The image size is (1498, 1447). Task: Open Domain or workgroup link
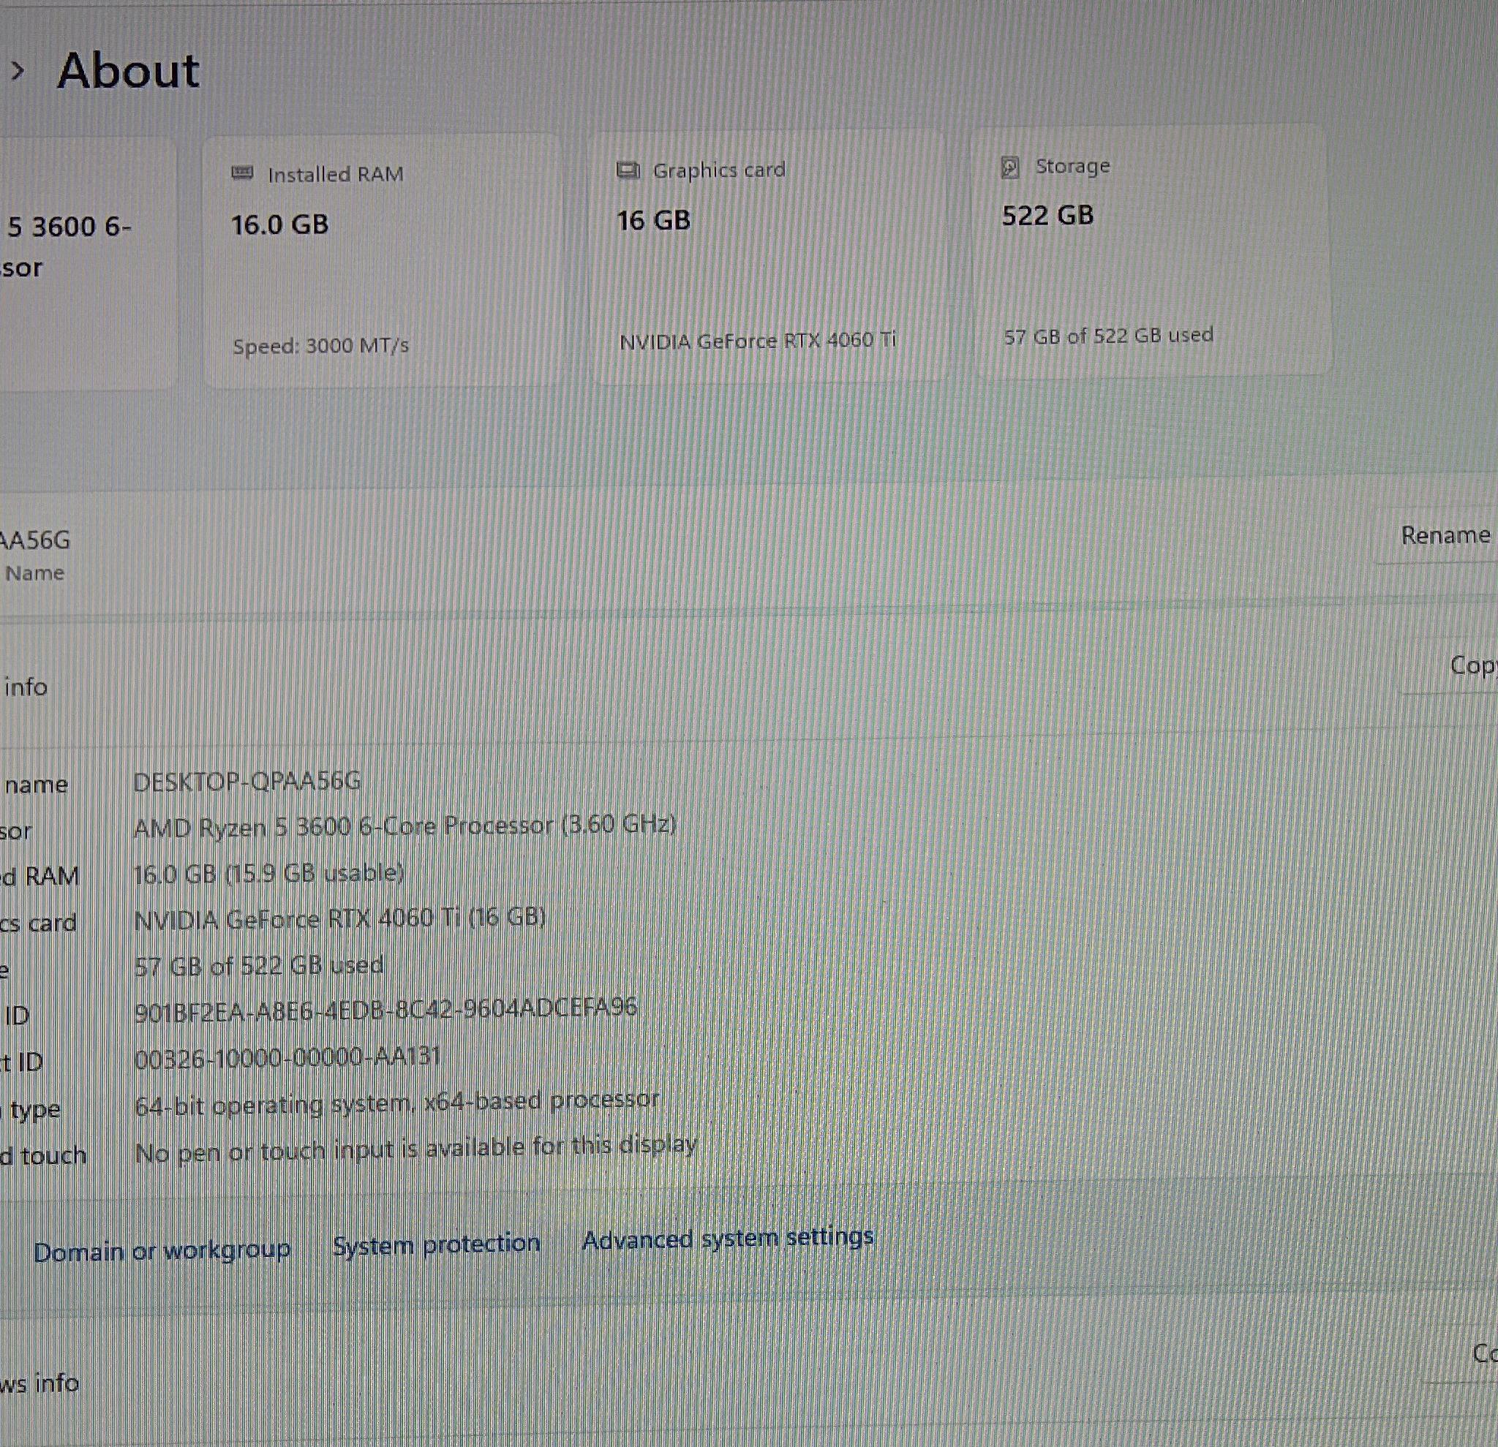pos(162,1250)
